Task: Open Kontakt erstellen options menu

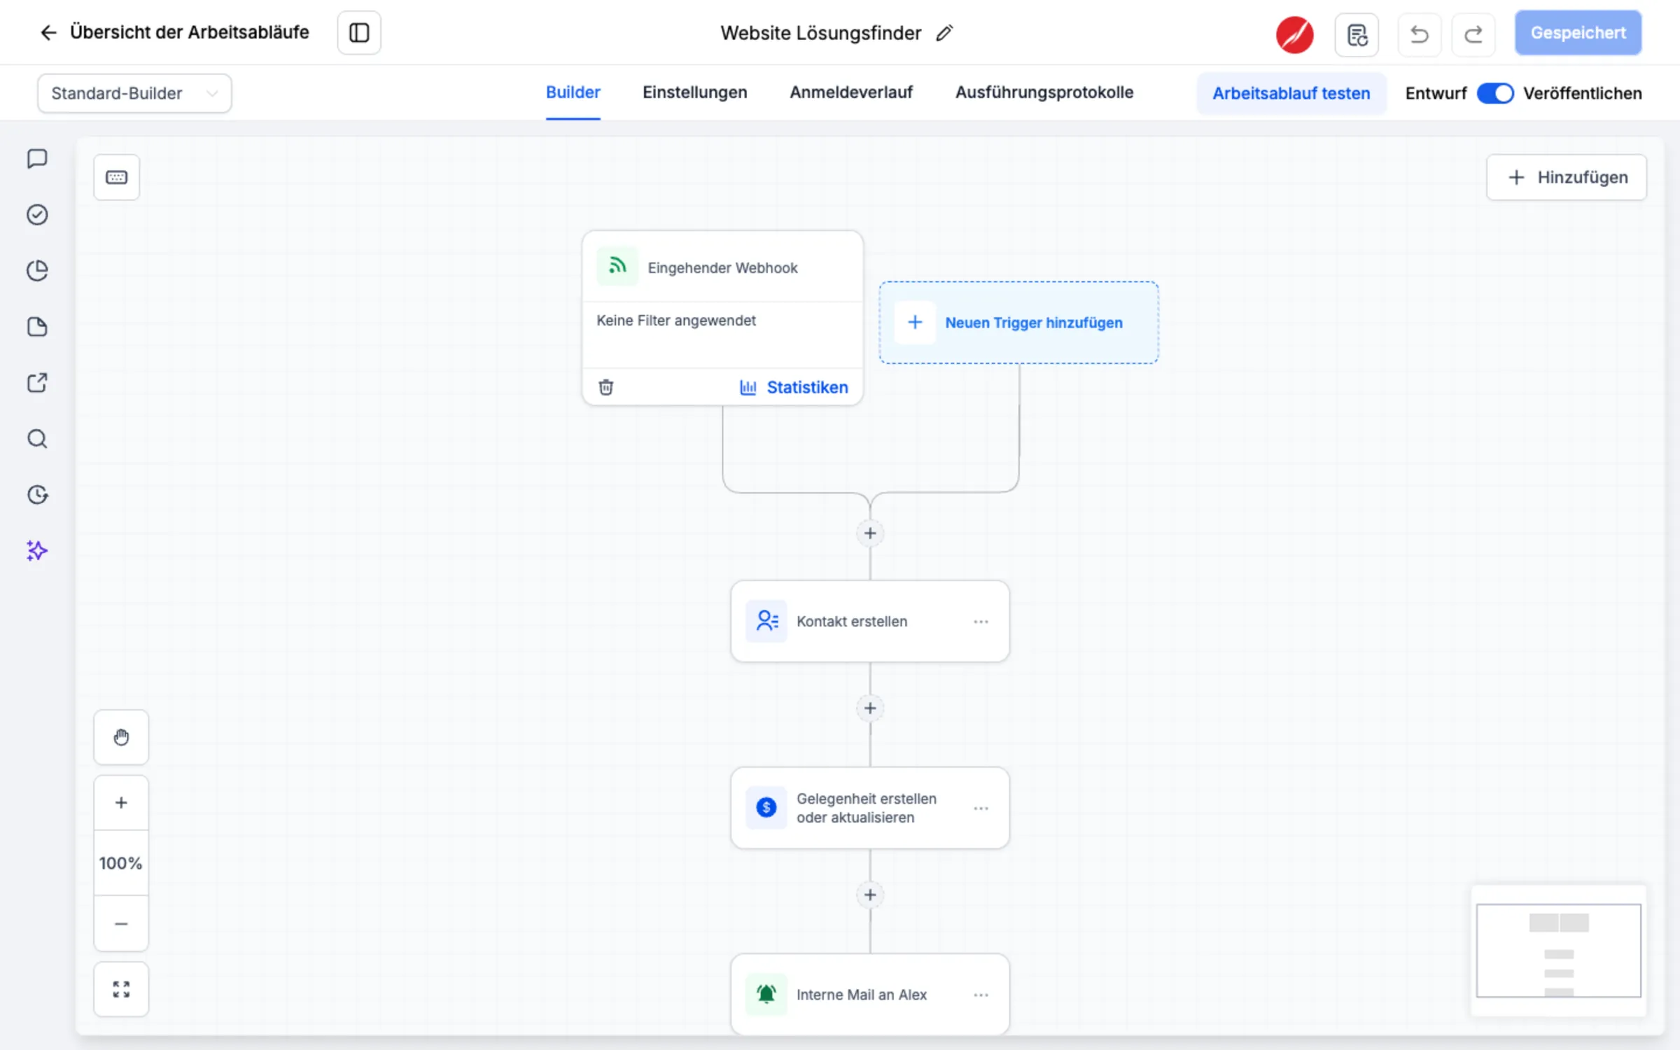Action: tap(981, 622)
